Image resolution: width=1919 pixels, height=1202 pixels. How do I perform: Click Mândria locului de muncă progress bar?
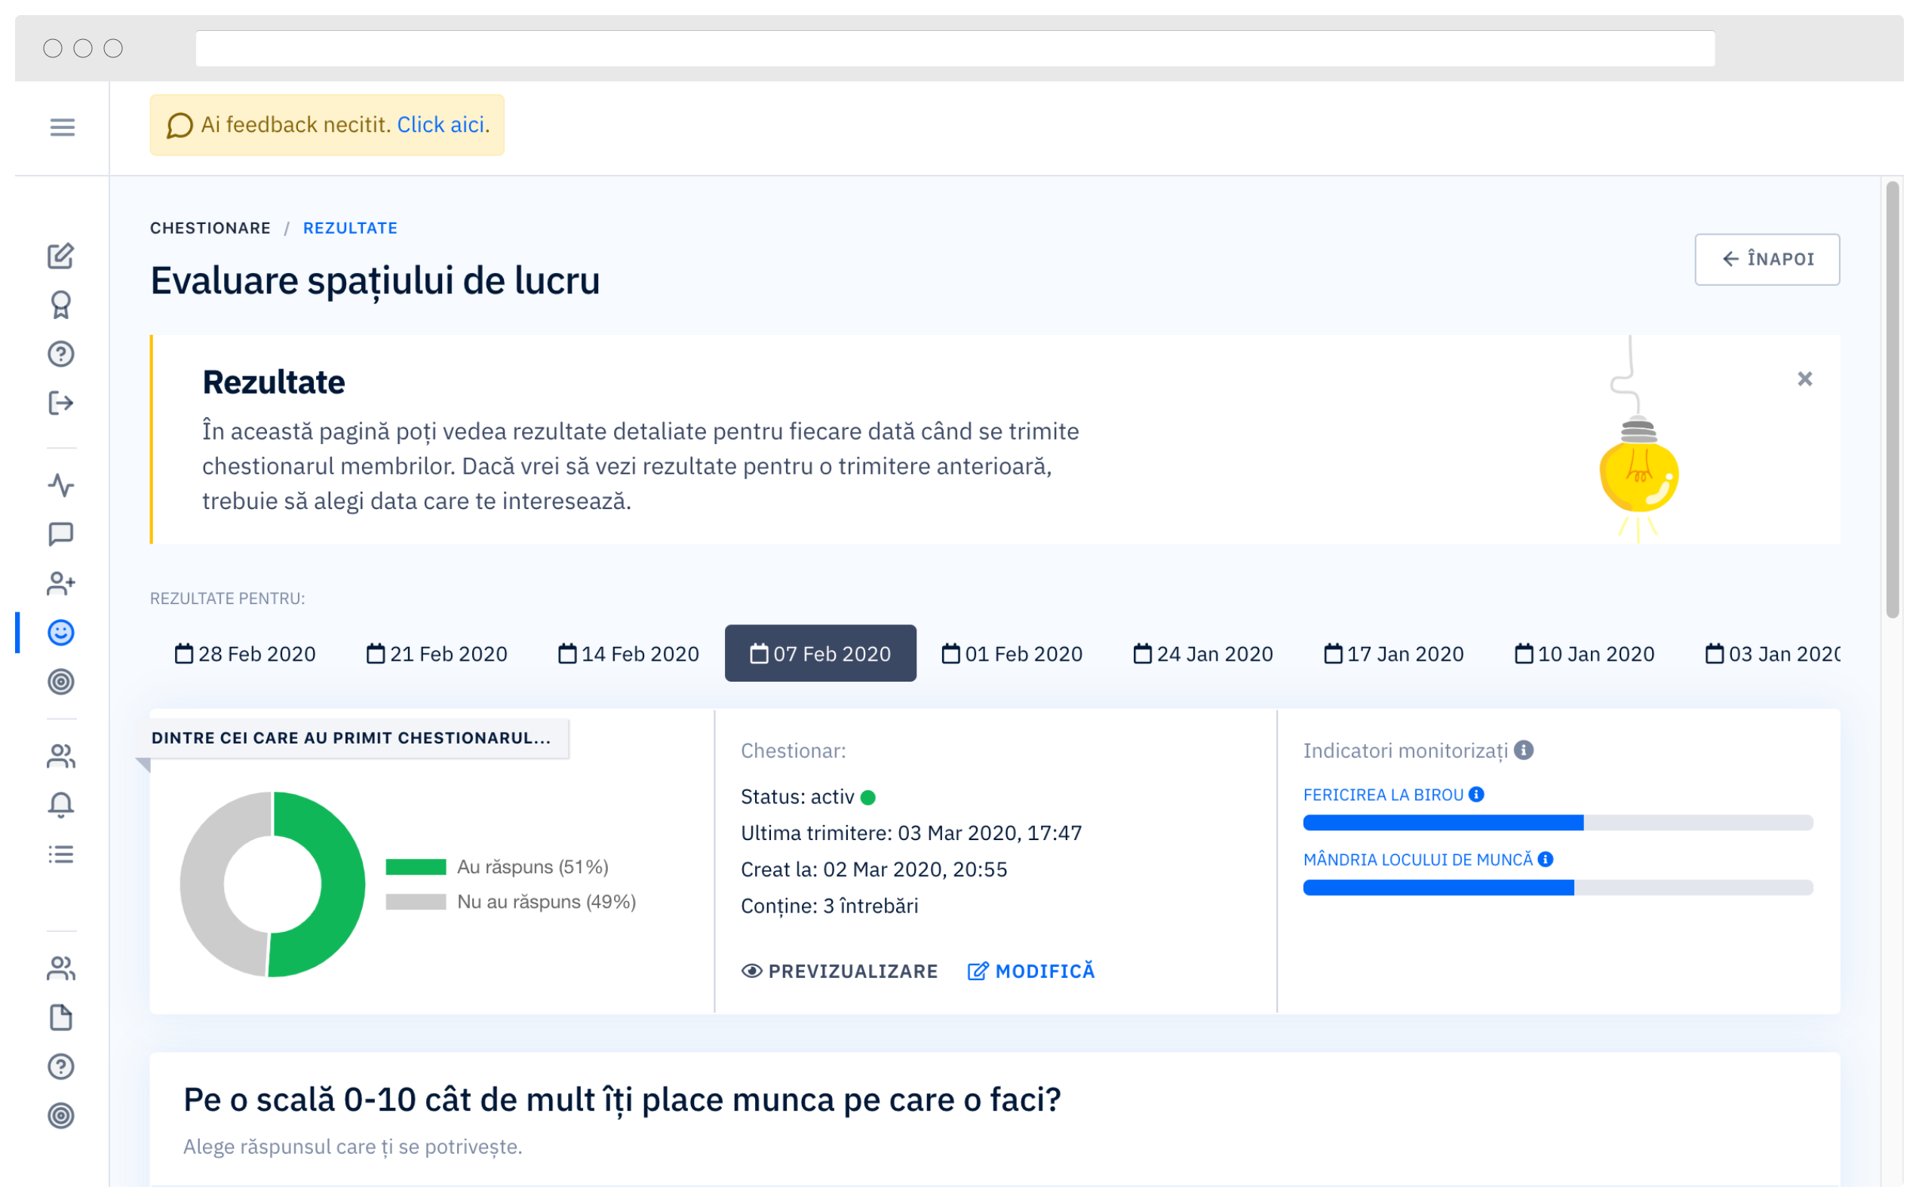click(1557, 888)
